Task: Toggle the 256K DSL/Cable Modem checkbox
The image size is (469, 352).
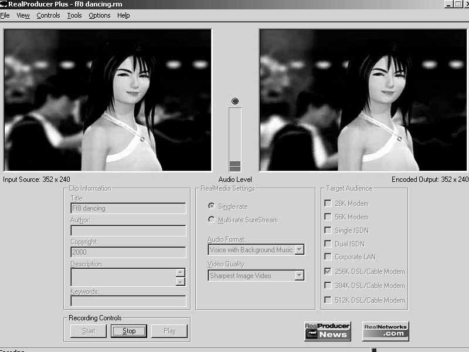Action: [328, 272]
